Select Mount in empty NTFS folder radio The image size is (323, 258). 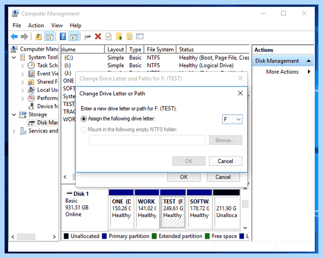click(83, 130)
